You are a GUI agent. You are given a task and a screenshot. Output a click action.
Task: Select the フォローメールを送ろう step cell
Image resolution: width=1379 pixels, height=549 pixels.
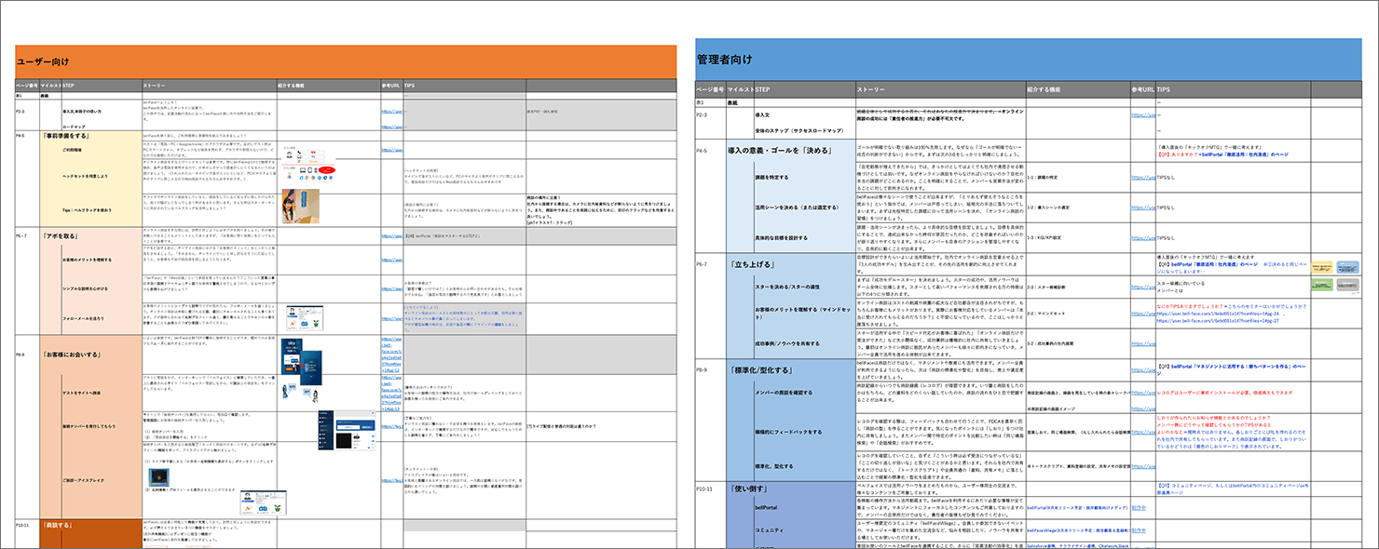(x=101, y=318)
